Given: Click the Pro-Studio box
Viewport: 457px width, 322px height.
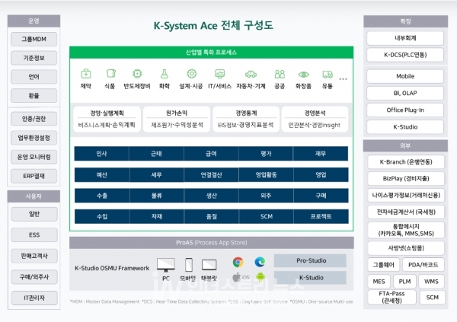Looking at the screenshot, I should click(311, 261).
